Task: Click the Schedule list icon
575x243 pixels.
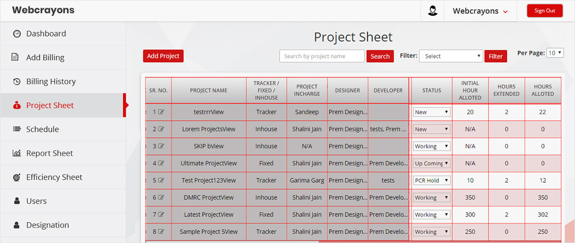Action: pos(17,129)
